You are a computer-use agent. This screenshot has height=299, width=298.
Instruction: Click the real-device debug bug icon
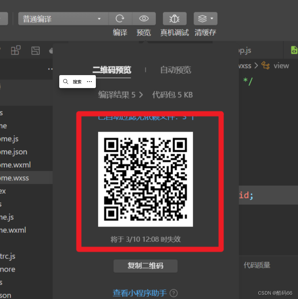[x=174, y=19]
